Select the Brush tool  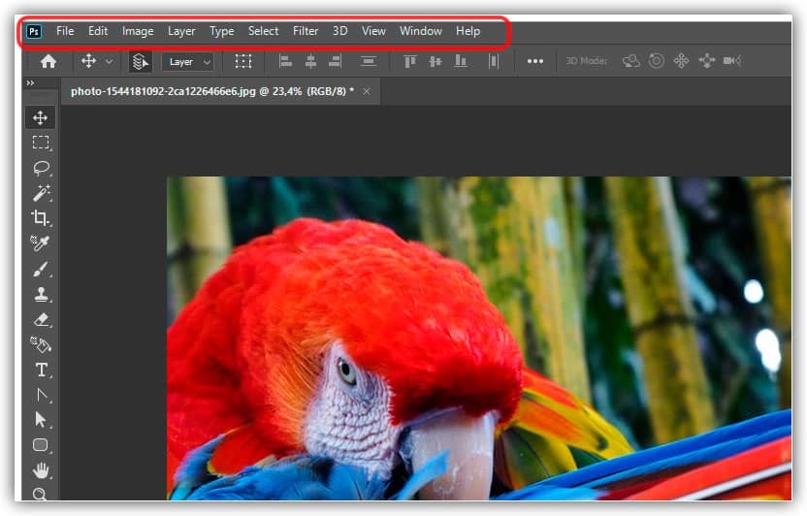pyautogui.click(x=41, y=269)
